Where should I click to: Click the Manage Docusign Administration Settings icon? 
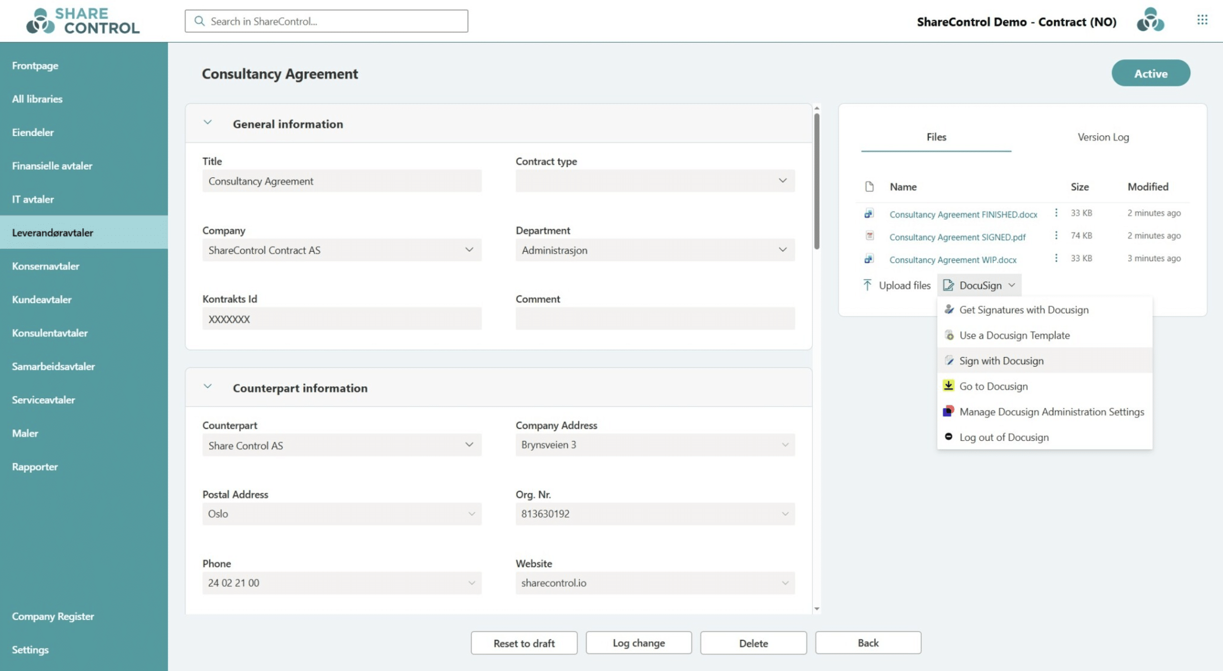(x=948, y=411)
